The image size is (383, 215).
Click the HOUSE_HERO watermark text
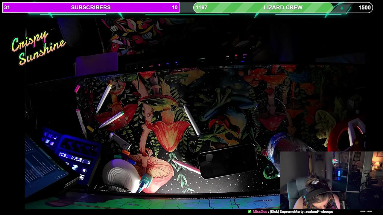(x=366, y=211)
